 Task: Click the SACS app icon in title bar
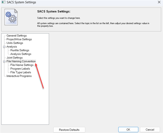(x=3, y=2)
